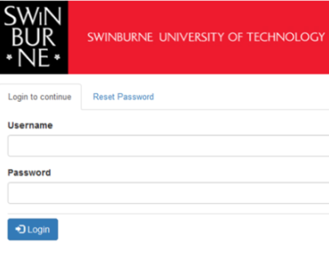This screenshot has width=329, height=254.
Task: Click the 'SWIN' letters in the logo
Action: [x=32, y=15]
